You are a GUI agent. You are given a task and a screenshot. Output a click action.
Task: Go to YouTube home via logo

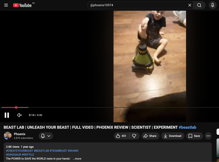click(x=22, y=5)
